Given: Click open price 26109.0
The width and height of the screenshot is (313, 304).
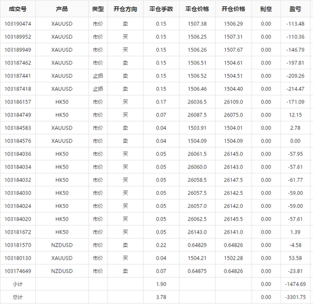Looking at the screenshot, I should pos(233,102).
